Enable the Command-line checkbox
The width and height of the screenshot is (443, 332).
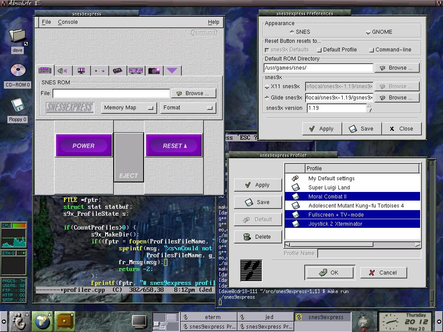(x=372, y=50)
